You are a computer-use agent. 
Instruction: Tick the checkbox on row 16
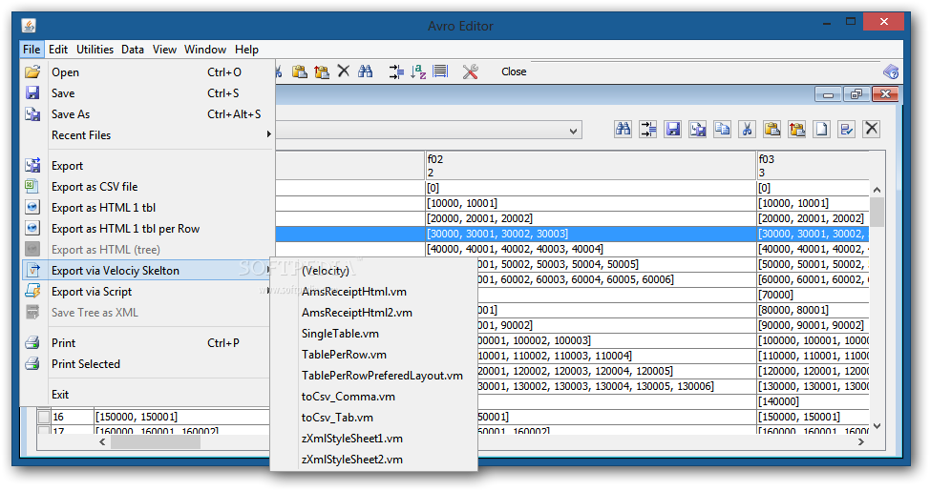44,417
